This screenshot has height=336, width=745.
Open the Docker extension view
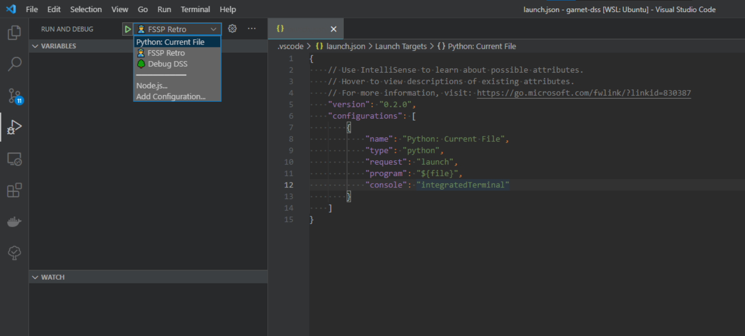(x=14, y=221)
